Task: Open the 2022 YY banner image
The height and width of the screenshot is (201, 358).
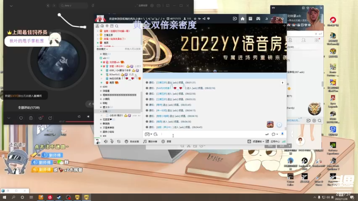Action: click(x=215, y=48)
